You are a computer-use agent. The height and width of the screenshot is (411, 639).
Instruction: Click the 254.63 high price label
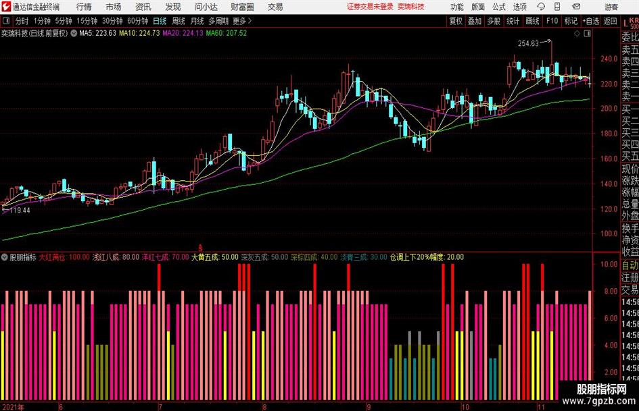click(x=528, y=44)
